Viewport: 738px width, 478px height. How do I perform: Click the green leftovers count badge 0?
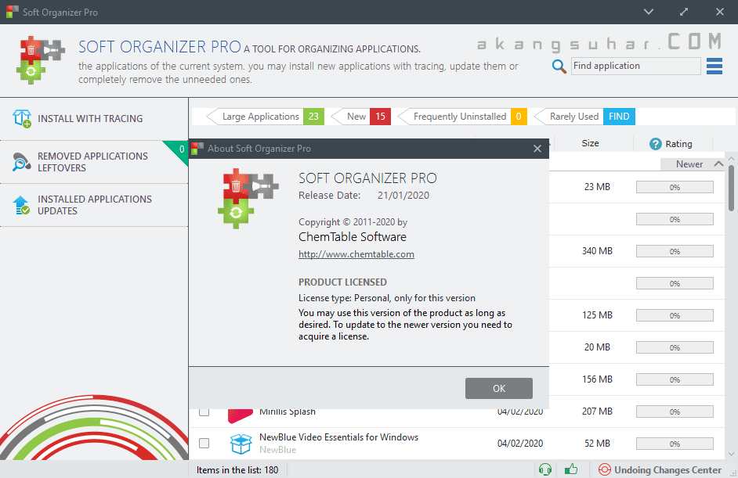pos(181,149)
